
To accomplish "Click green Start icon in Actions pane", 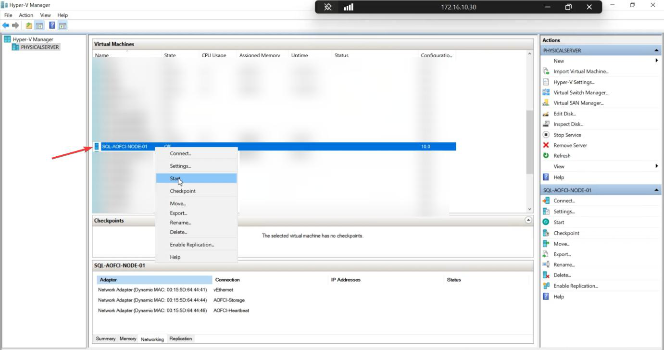I will pyautogui.click(x=546, y=222).
